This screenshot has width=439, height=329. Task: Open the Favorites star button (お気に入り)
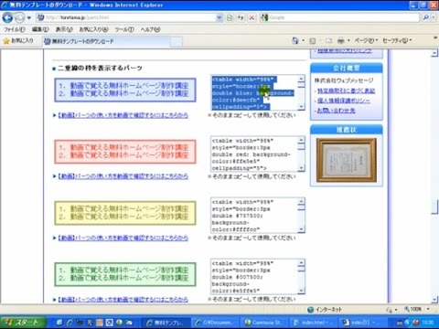[x=18, y=40]
